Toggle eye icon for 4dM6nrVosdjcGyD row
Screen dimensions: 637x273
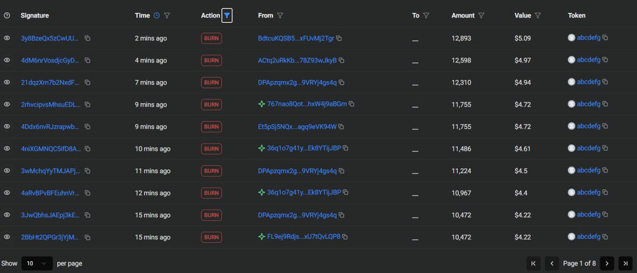(7, 60)
